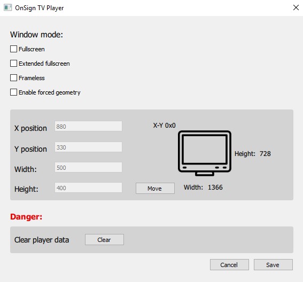Click the Window mode heading

point(36,35)
